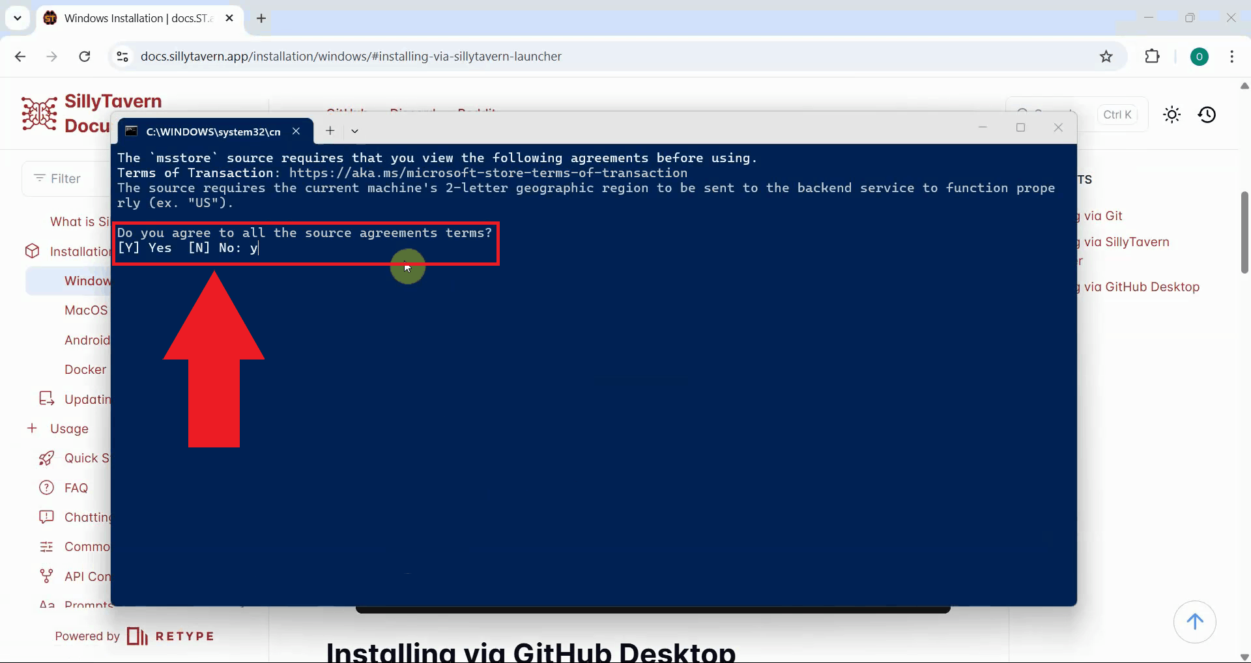Screen dimensions: 1251x663
Task: Click the scroll-to-top arrow button
Action: click(1194, 622)
